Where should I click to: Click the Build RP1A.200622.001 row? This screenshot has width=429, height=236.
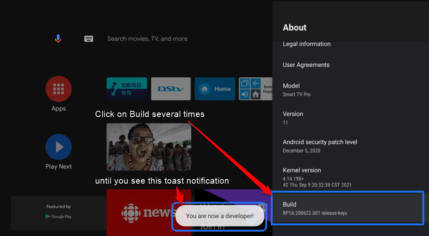[x=348, y=208]
